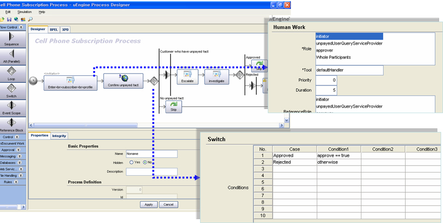
Task: Select unpayedUserQueryServiceProvider in Role list
Action: [x=349, y=43]
